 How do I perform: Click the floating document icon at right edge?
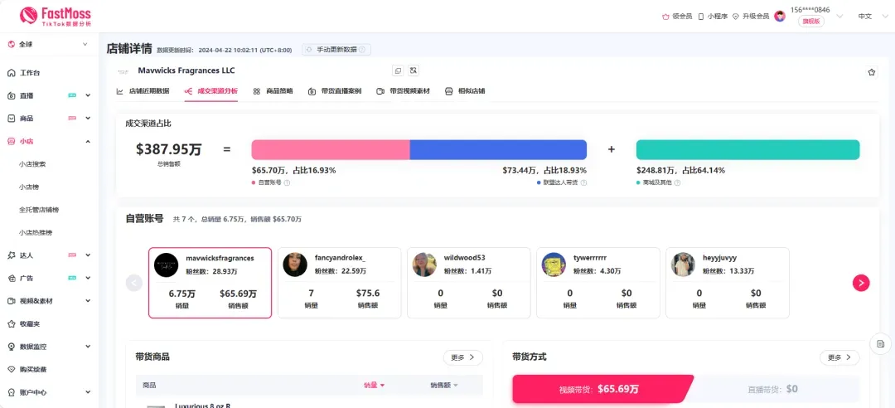[x=880, y=343]
